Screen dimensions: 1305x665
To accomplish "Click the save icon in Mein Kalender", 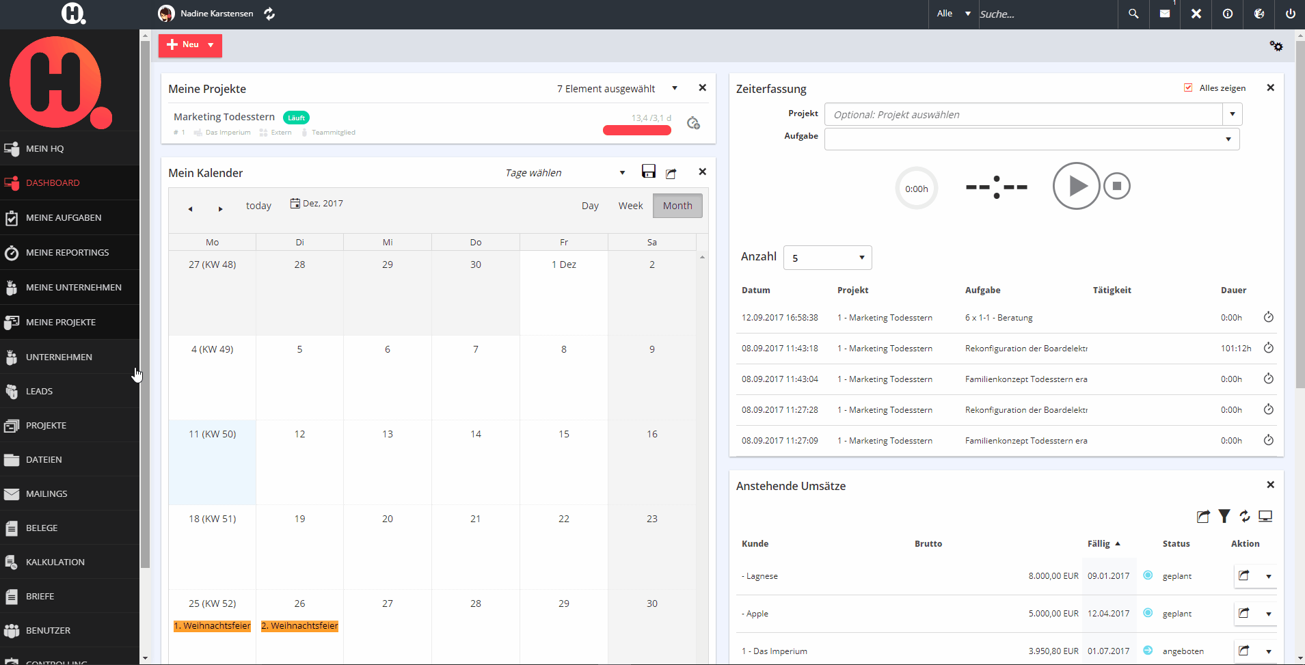I will 649,172.
